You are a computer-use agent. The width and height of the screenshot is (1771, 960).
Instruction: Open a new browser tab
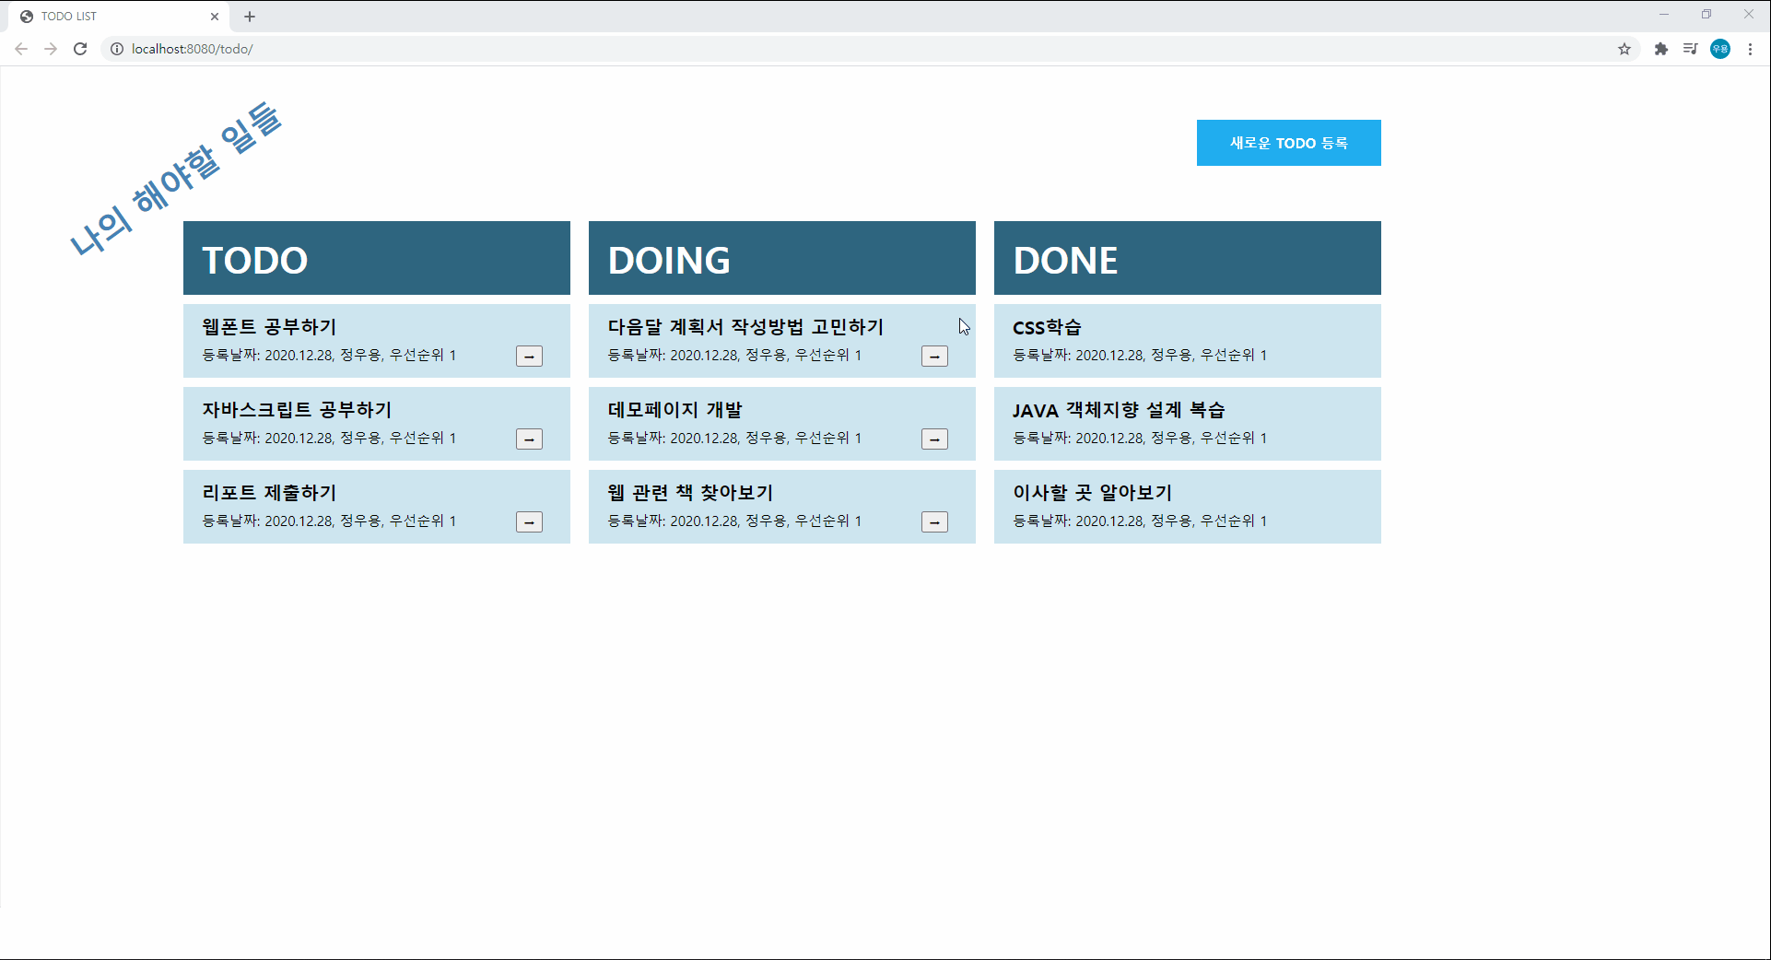(250, 16)
